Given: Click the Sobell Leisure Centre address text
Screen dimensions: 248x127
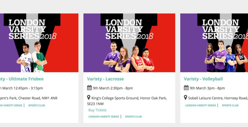Looking at the screenshot, I should (218, 98).
